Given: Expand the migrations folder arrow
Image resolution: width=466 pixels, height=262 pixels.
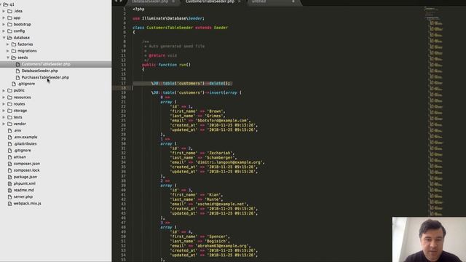Looking at the screenshot, I should point(8,51).
